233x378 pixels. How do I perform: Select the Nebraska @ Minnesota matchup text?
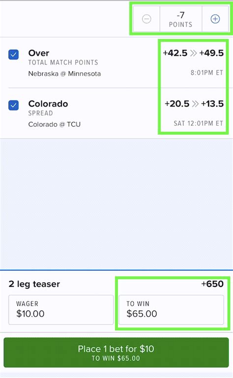click(x=64, y=74)
